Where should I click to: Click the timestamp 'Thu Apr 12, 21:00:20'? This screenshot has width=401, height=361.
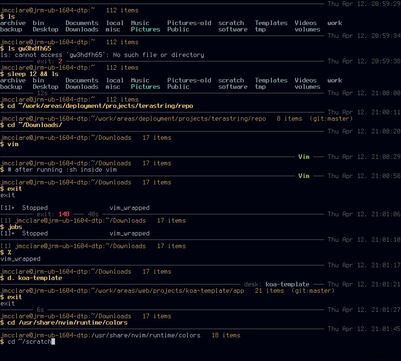(x=364, y=132)
